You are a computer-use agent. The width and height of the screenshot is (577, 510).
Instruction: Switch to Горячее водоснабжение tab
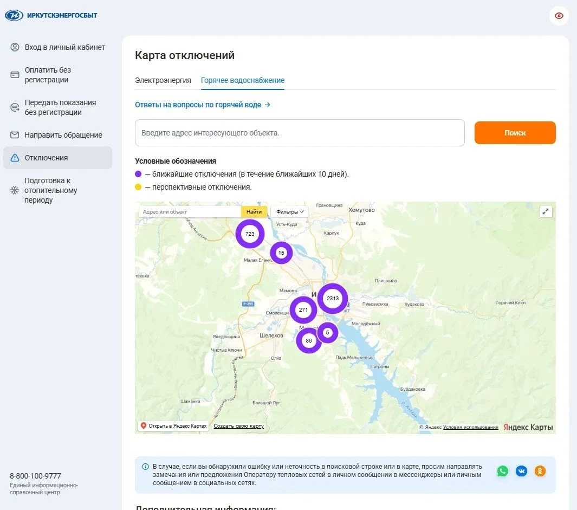243,80
